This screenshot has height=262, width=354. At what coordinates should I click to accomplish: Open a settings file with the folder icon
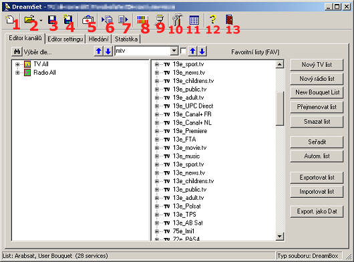[29, 19]
